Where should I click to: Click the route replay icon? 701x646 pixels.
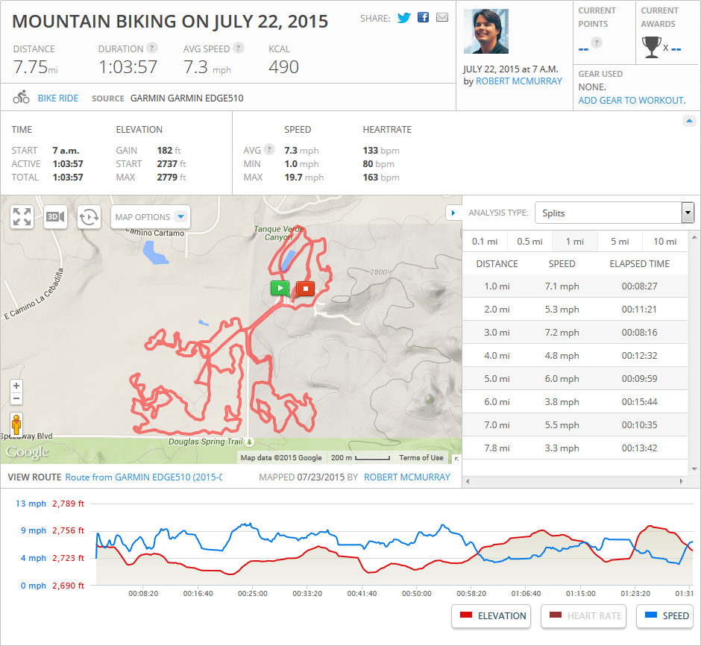pyautogui.click(x=89, y=217)
